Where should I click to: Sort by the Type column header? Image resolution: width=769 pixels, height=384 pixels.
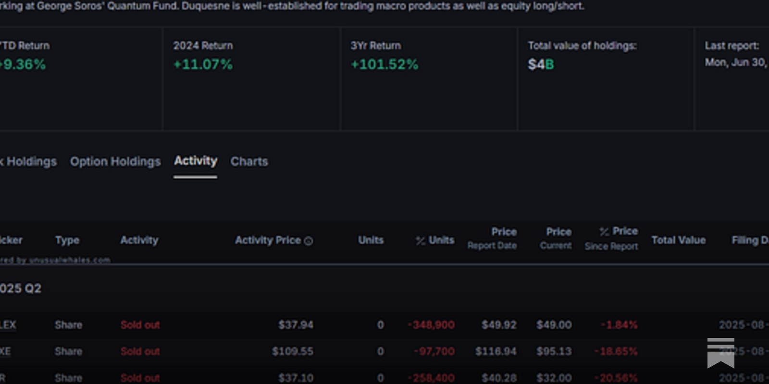(67, 240)
